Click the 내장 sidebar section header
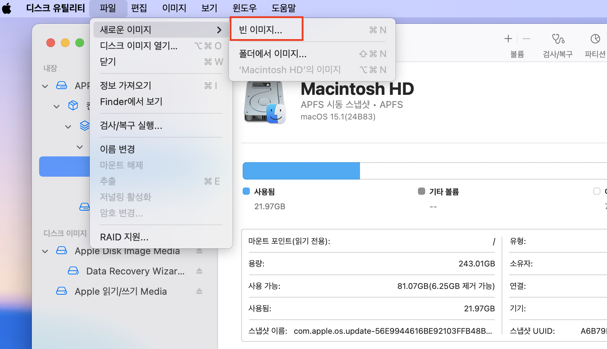 [50, 68]
